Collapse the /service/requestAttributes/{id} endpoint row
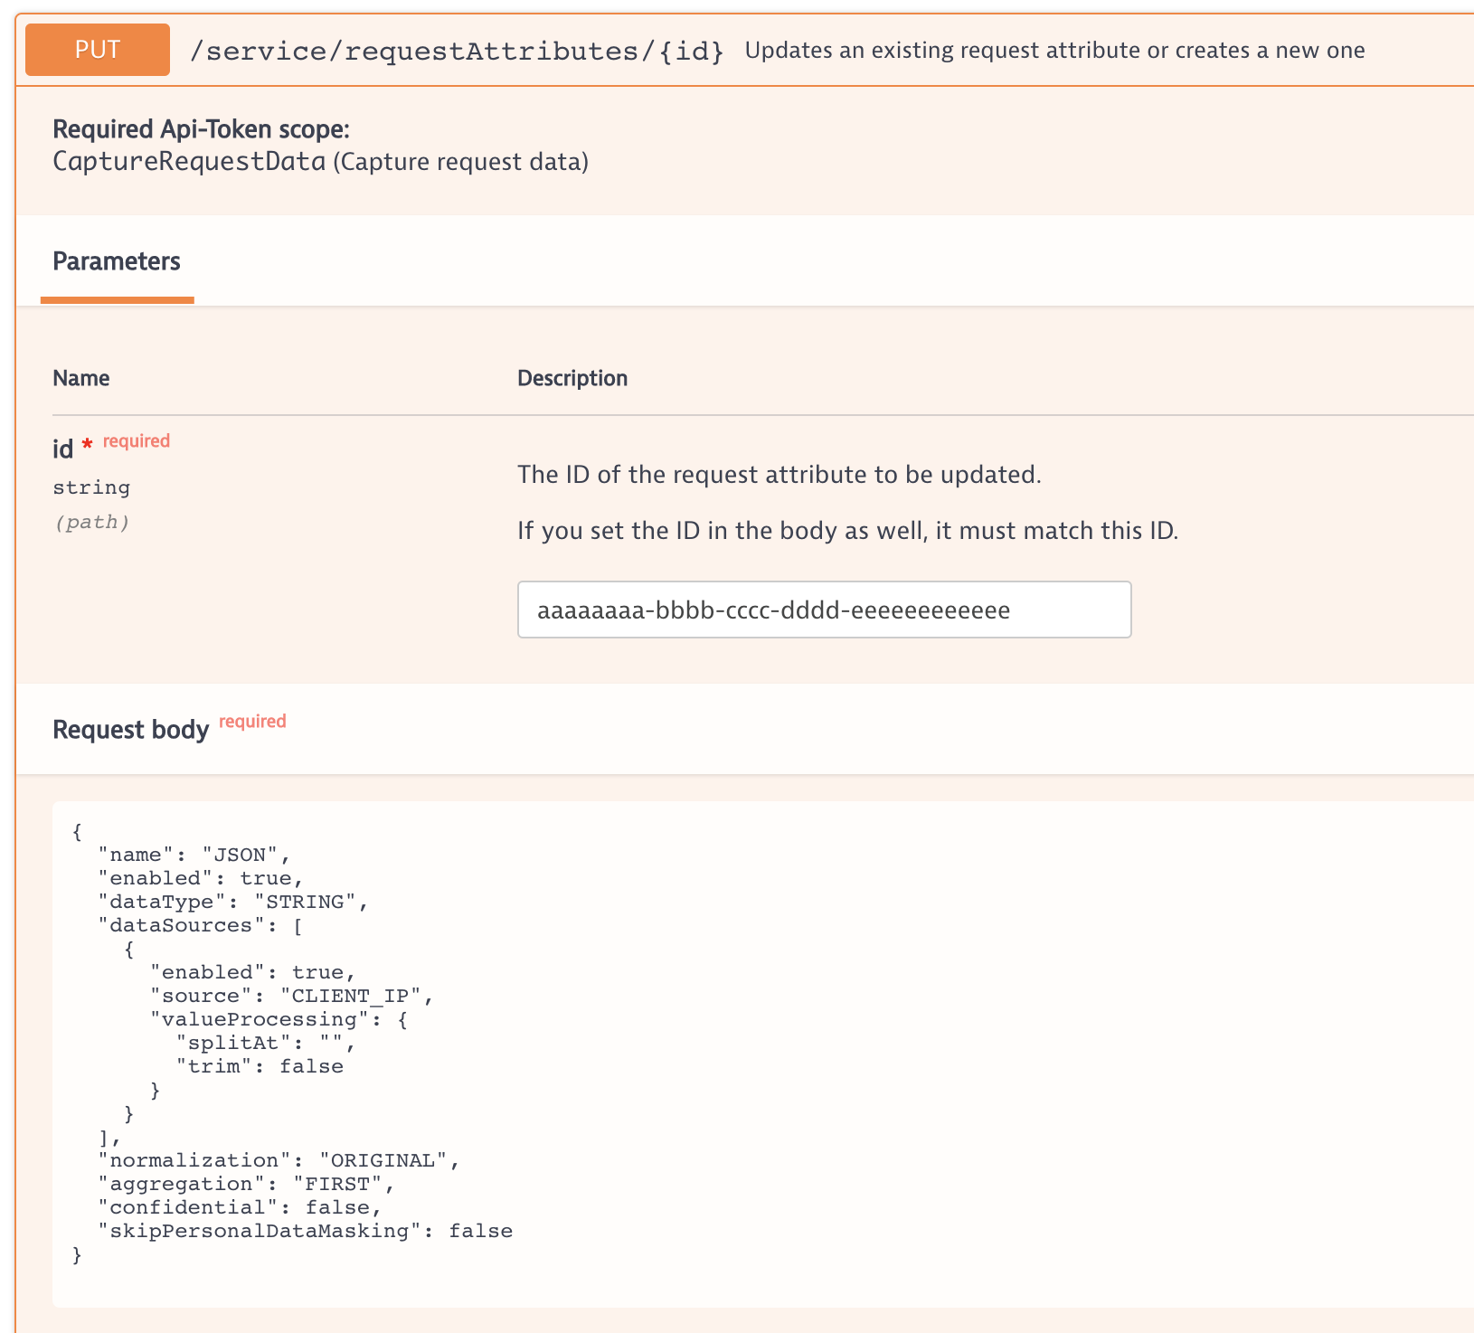This screenshot has height=1333, width=1474. coord(457,51)
